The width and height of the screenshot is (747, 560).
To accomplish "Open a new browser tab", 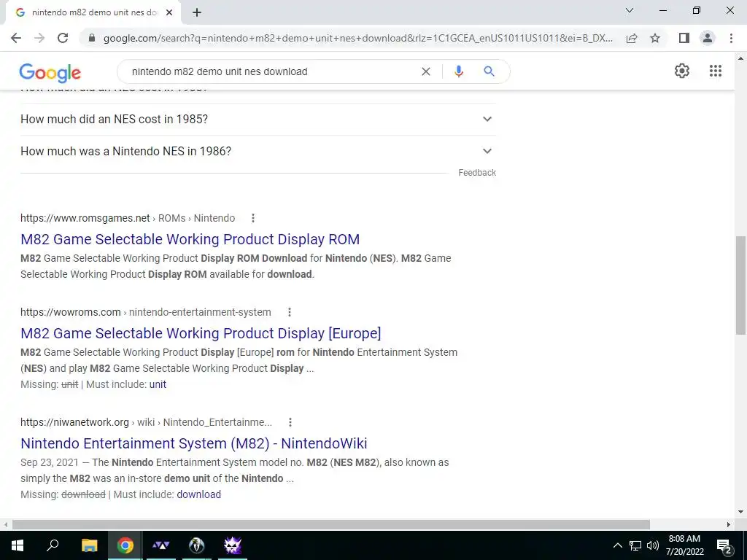I will pos(197,12).
